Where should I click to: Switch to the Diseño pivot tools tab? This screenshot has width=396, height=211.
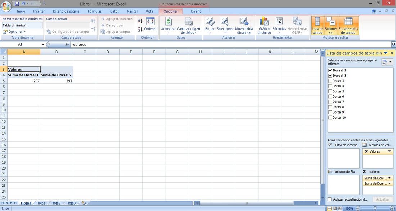coord(196,12)
